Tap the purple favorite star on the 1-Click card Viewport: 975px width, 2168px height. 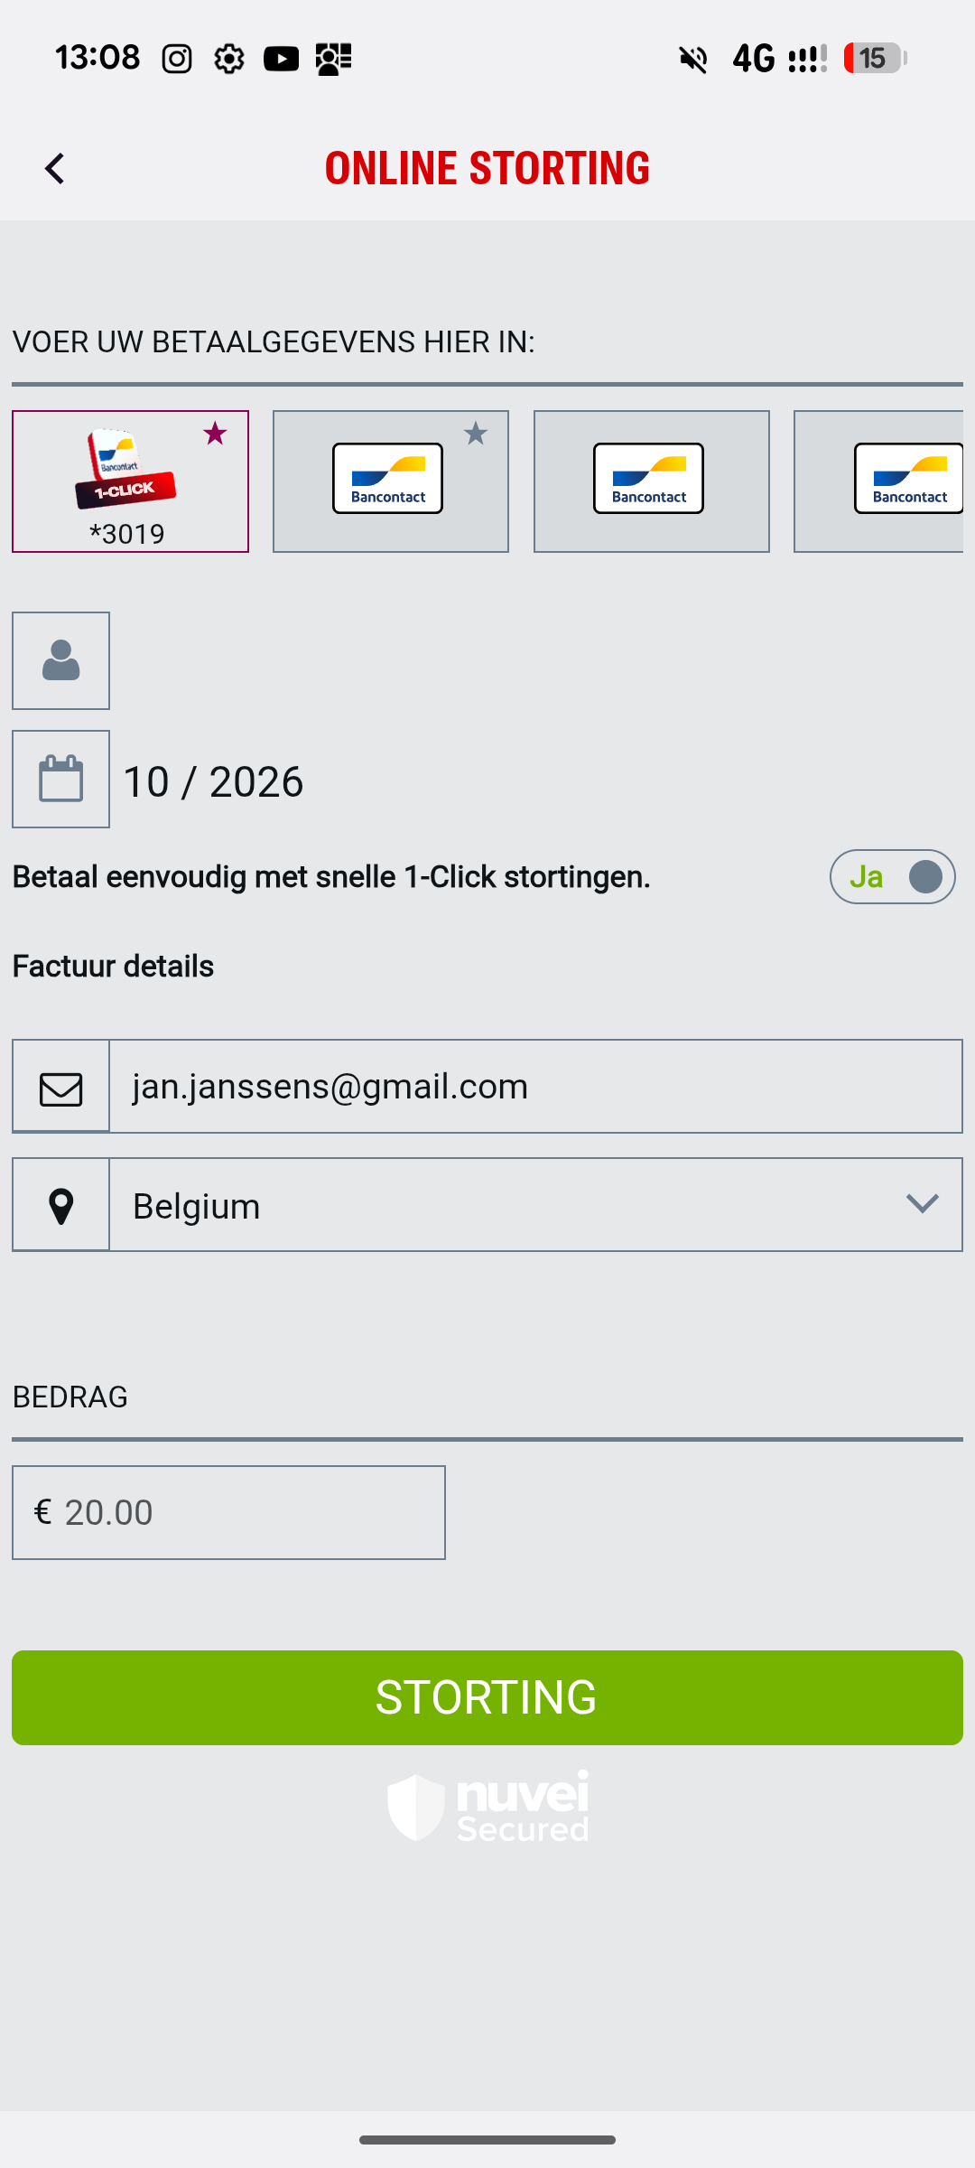click(215, 435)
